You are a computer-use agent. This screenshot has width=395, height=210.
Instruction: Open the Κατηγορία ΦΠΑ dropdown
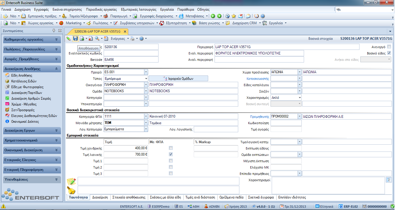pos(146,116)
